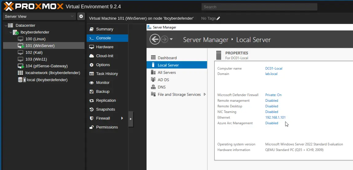Click the 102 (Kali) VM monitor icon
The height and width of the screenshot is (170, 353).
pyautogui.click(x=21, y=53)
